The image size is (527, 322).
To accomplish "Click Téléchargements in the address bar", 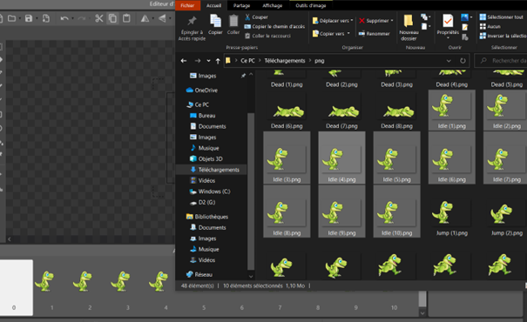I will [x=285, y=61].
